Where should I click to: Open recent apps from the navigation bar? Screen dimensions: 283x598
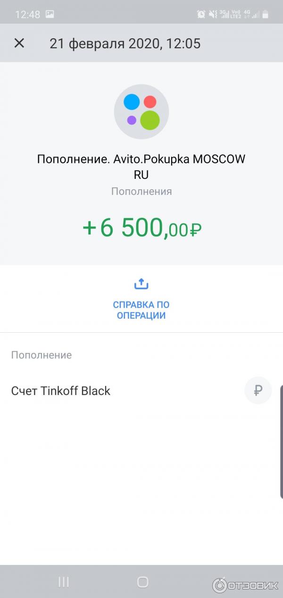pyautogui.click(x=64, y=582)
